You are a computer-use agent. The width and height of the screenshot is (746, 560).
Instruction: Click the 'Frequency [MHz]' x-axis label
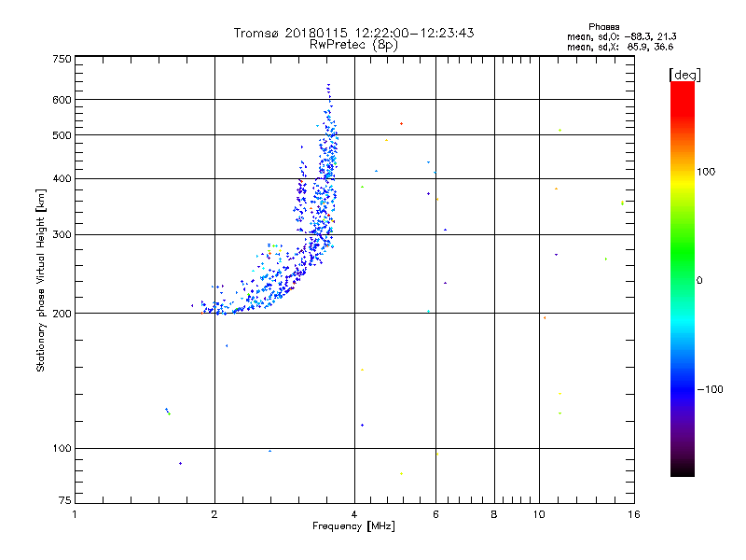[353, 526]
